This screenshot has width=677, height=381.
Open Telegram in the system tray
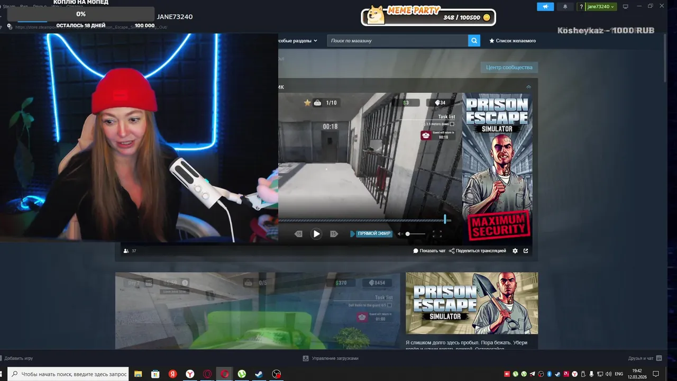coord(533,374)
